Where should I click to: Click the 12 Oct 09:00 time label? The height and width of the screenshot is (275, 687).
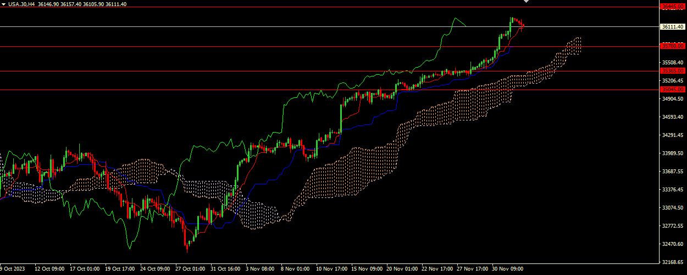click(x=50, y=269)
